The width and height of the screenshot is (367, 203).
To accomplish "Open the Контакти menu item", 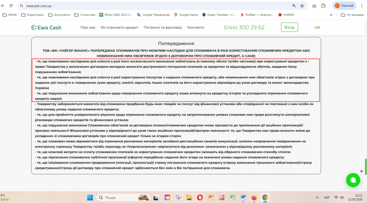I will click(x=195, y=27).
